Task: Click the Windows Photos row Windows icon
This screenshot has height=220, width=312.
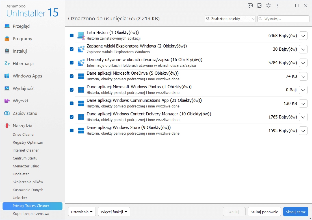Action: [81, 90]
